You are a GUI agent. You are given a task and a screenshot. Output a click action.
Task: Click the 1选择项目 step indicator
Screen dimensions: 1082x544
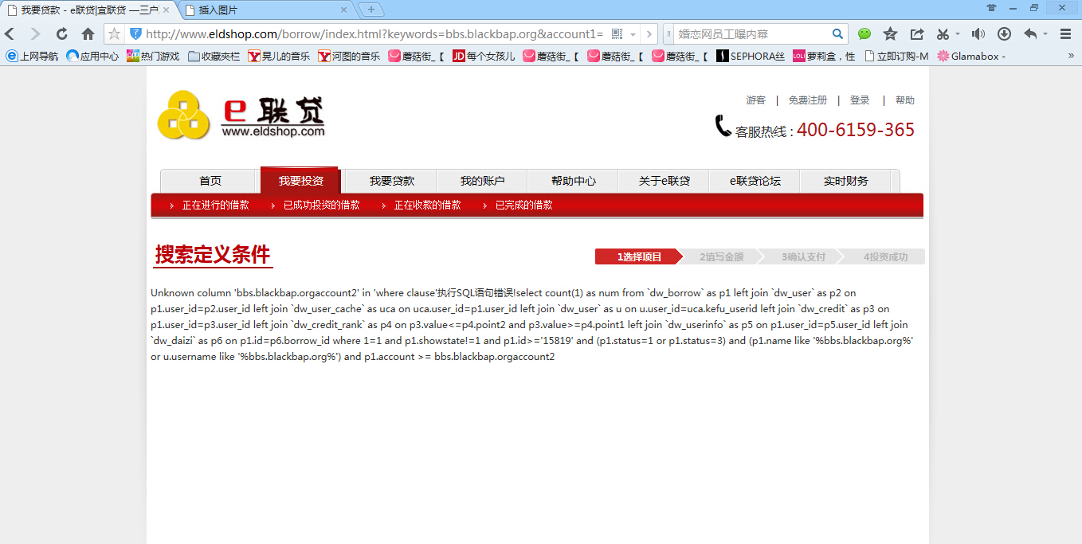tap(639, 256)
